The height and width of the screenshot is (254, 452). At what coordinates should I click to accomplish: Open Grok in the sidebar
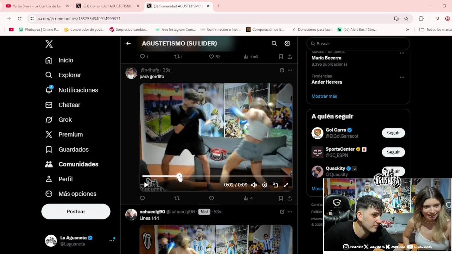[59, 120]
